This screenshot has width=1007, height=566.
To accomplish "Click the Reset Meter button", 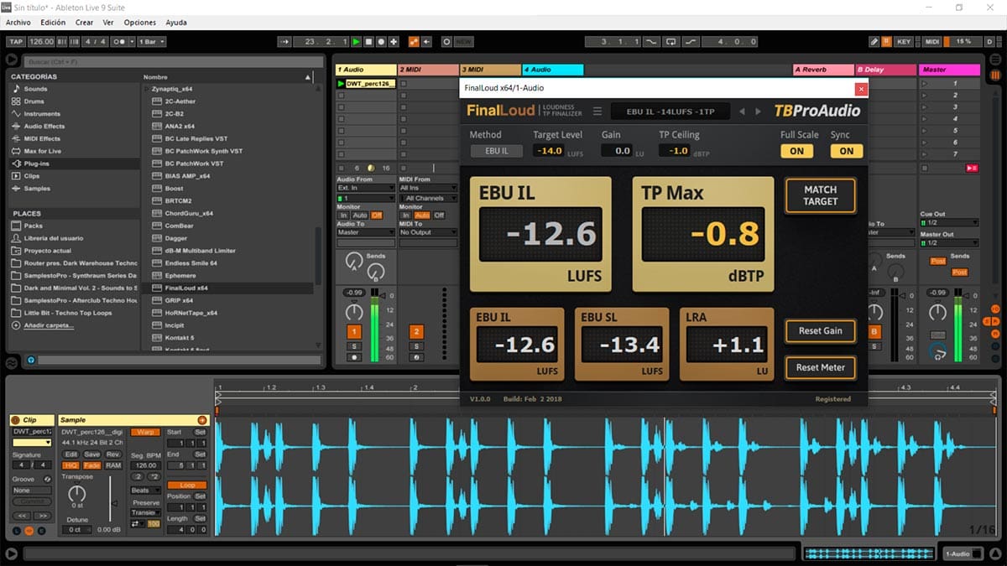I will [x=820, y=367].
